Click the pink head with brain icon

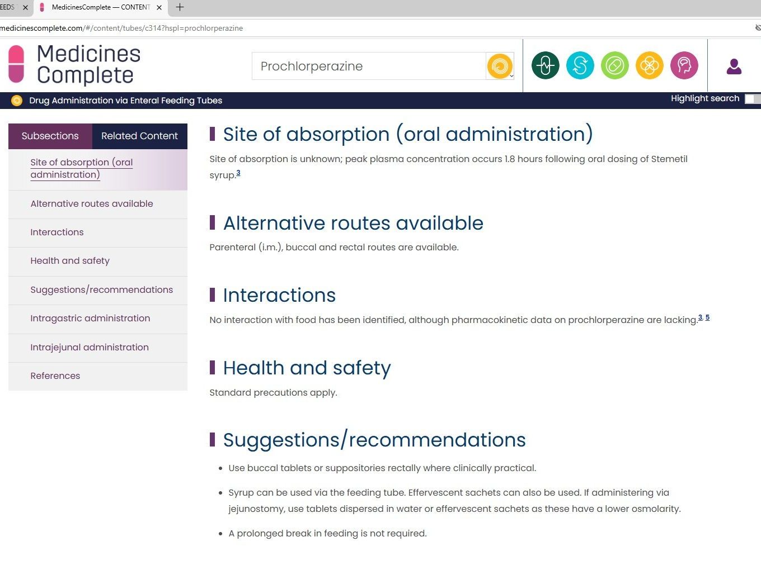point(684,66)
